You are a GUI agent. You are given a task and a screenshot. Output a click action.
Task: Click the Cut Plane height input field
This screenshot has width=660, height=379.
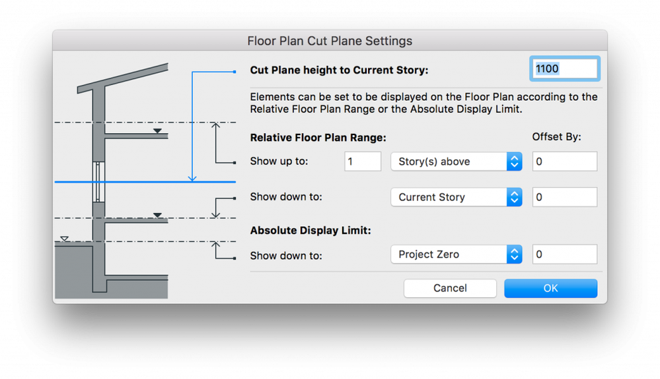click(564, 69)
